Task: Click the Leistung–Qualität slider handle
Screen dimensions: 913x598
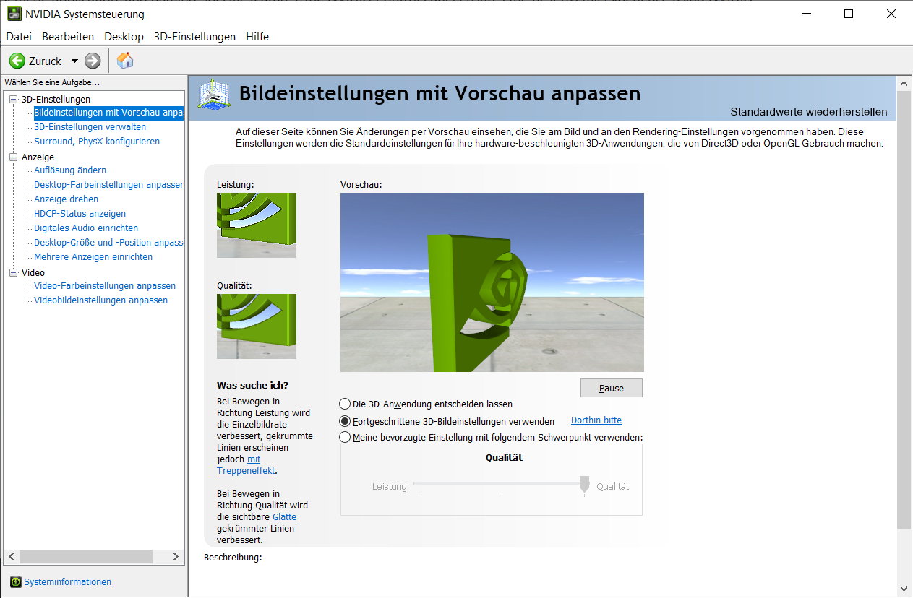Action: pyautogui.click(x=585, y=484)
